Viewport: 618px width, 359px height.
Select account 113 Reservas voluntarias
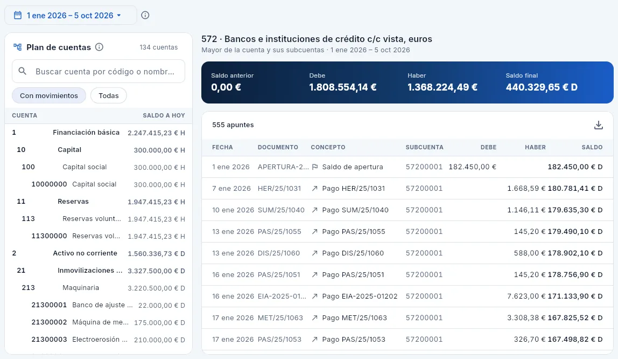(x=99, y=219)
